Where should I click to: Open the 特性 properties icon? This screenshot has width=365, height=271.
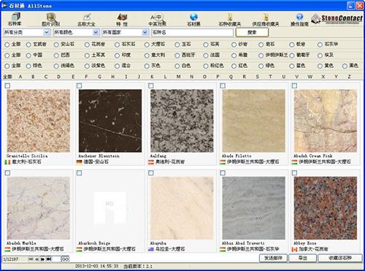tap(122, 20)
